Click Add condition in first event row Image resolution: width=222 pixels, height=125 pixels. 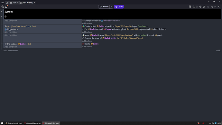point(11,21)
